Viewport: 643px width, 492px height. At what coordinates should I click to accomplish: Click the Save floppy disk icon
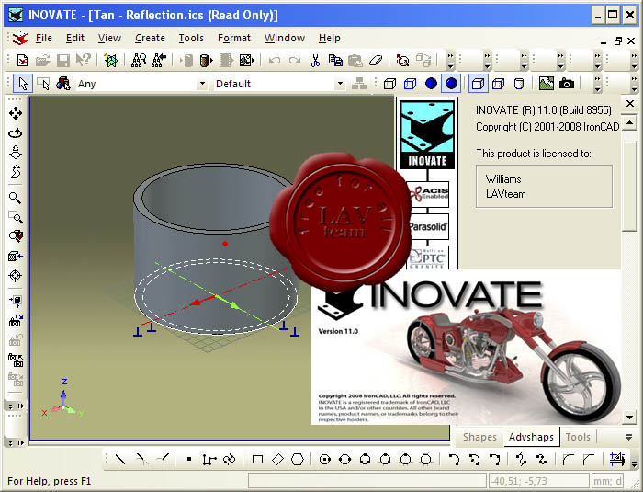(x=62, y=61)
